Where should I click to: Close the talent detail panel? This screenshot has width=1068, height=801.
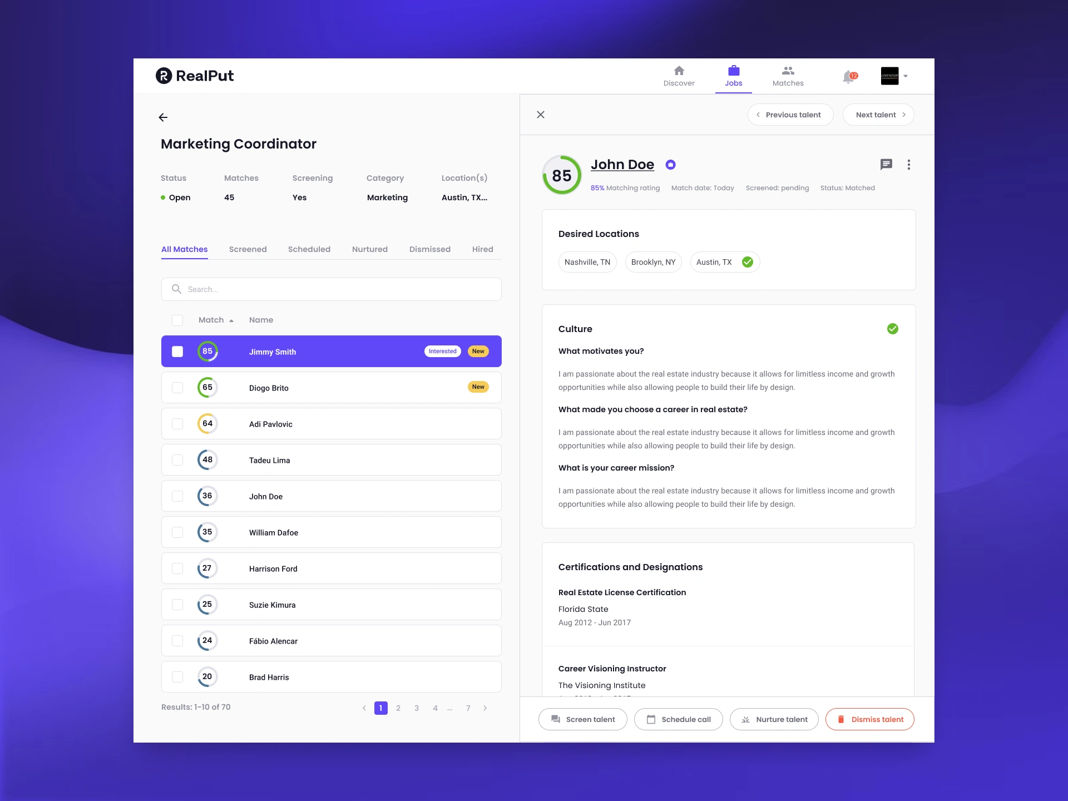coord(540,115)
